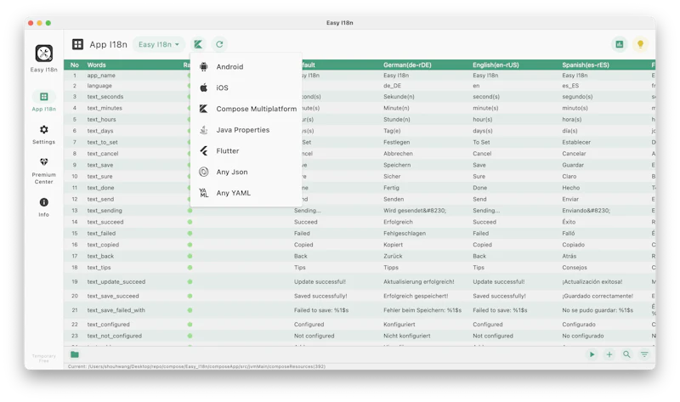Viewport: 680px width, 402px height.
Task: Click Spanish cell 'Establecer'
Action: (x=576, y=142)
